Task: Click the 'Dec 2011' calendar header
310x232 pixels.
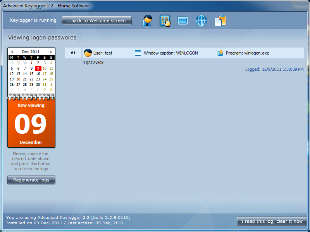Action: 31,52
